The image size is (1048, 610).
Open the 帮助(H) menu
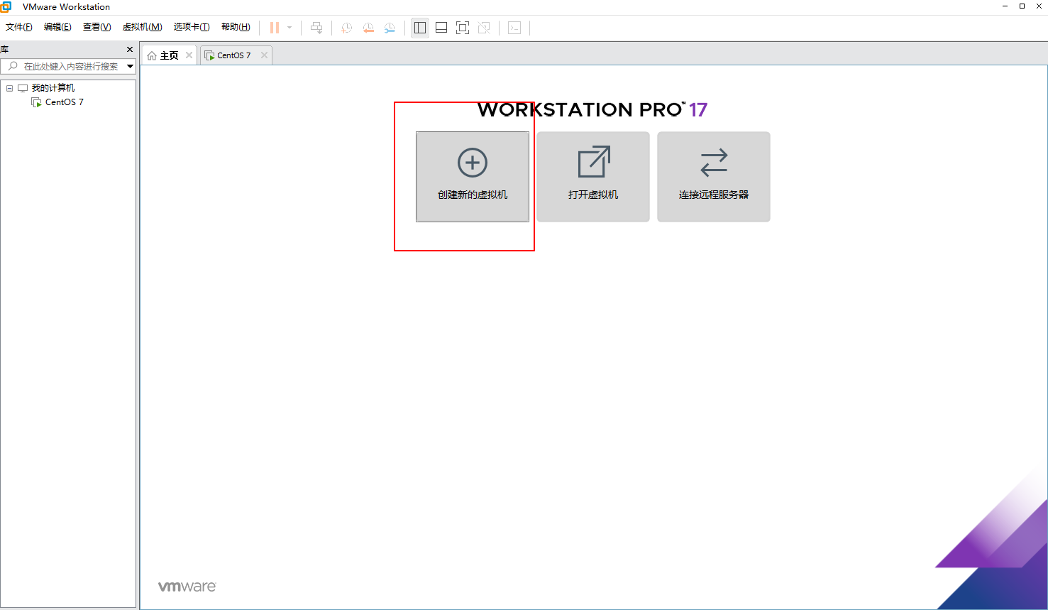click(236, 27)
